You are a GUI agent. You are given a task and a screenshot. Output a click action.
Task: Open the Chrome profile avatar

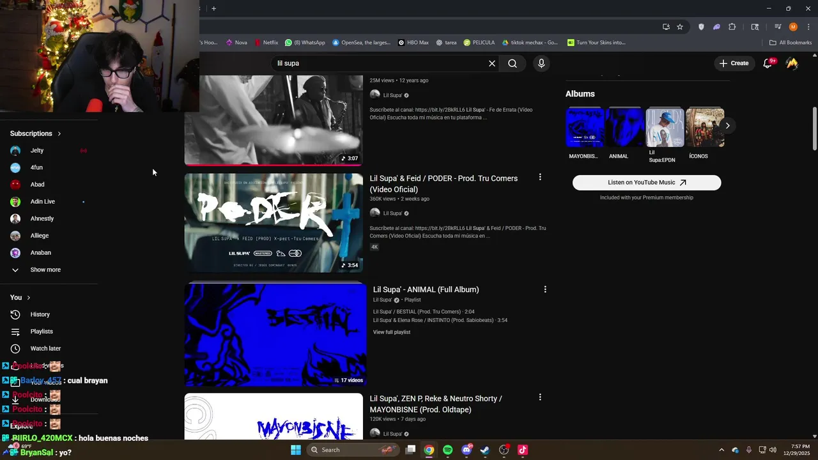coord(793,27)
